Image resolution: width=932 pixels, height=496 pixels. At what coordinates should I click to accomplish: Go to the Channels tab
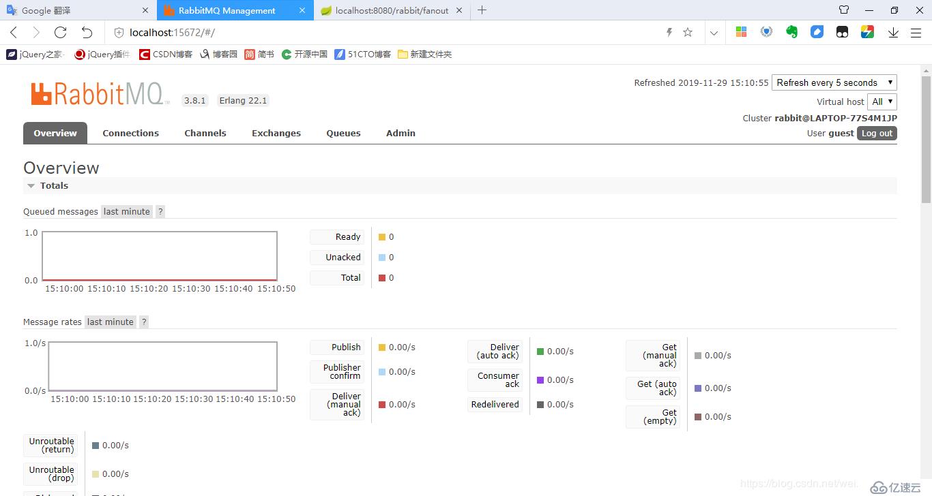[205, 133]
